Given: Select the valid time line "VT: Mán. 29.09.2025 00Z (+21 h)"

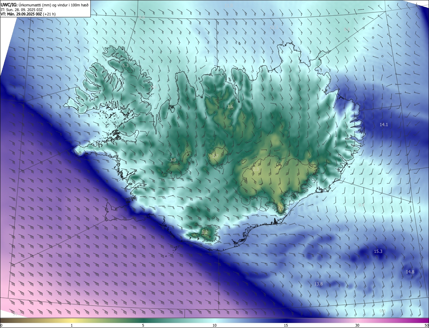Looking at the screenshot, I should (x=28, y=14).
